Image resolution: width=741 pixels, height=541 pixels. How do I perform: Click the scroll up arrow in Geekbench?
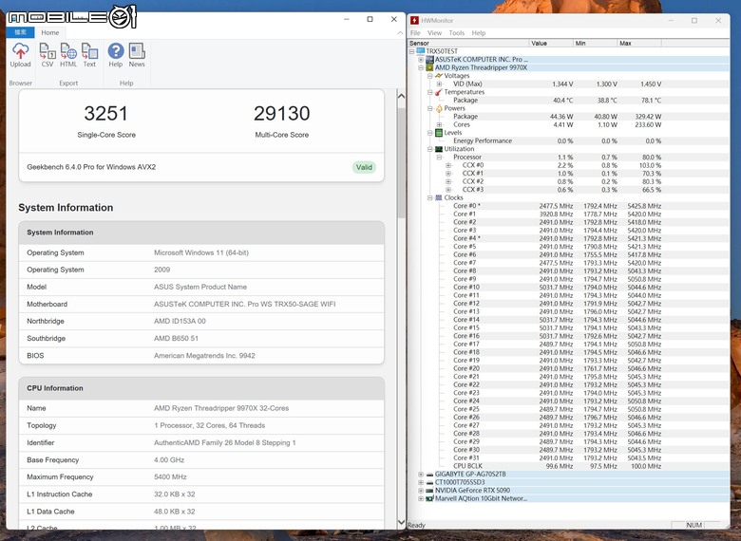[x=401, y=96]
